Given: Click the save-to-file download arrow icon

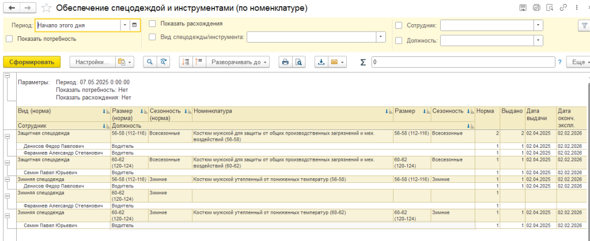Looking at the screenshot, I should (322, 62).
